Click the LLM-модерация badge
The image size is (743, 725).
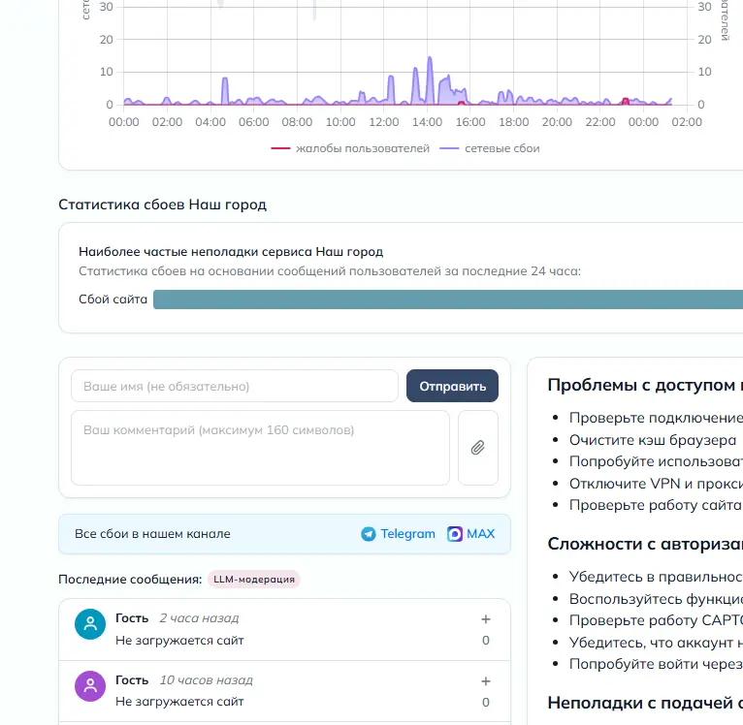(x=254, y=580)
